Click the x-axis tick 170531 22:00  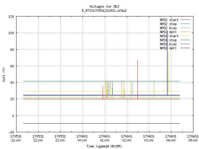(38, 138)
